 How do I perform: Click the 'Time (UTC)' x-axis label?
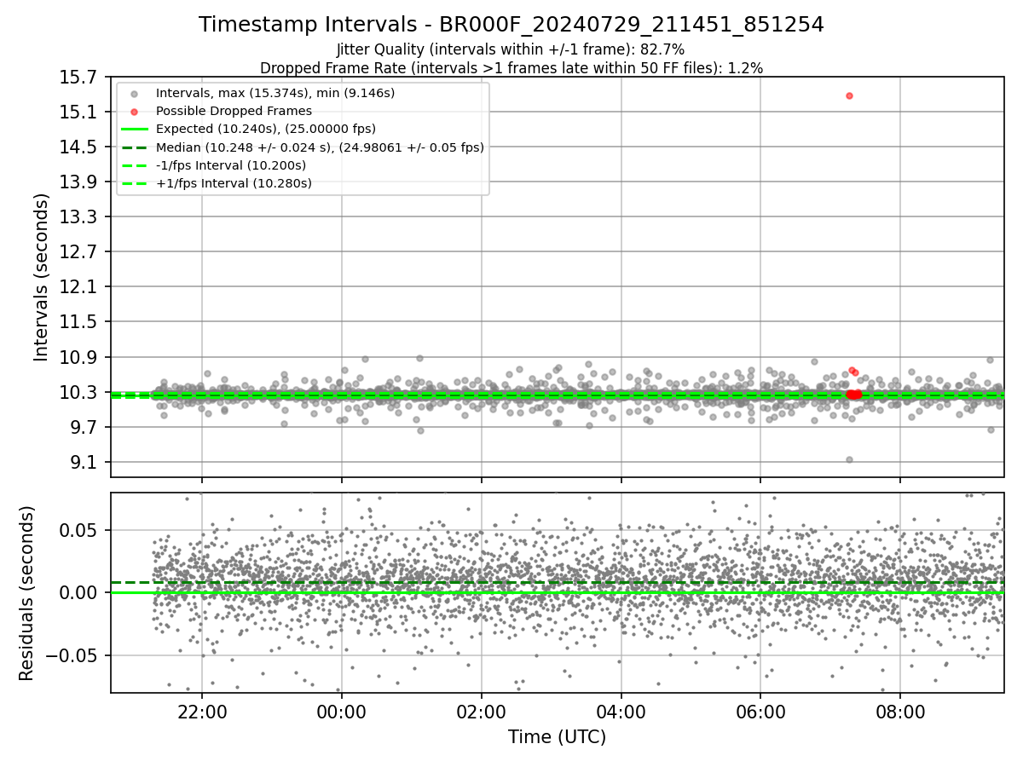(x=558, y=737)
